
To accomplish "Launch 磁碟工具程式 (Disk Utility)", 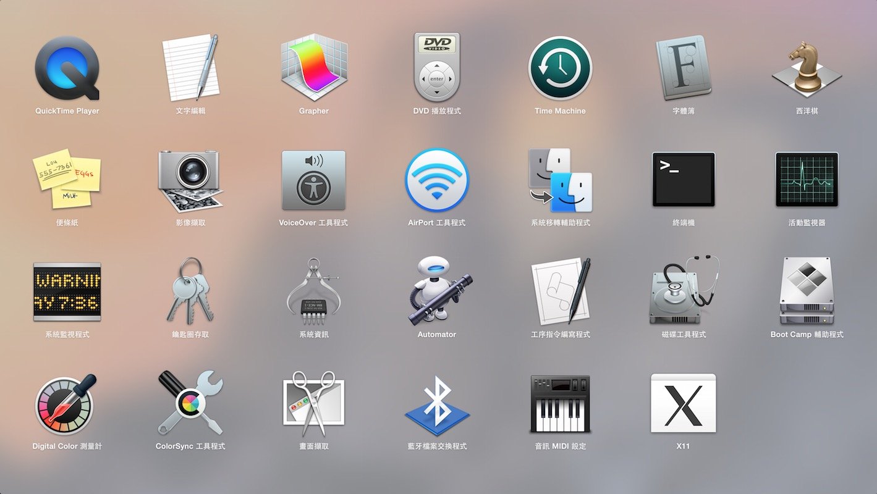I will coord(684,290).
